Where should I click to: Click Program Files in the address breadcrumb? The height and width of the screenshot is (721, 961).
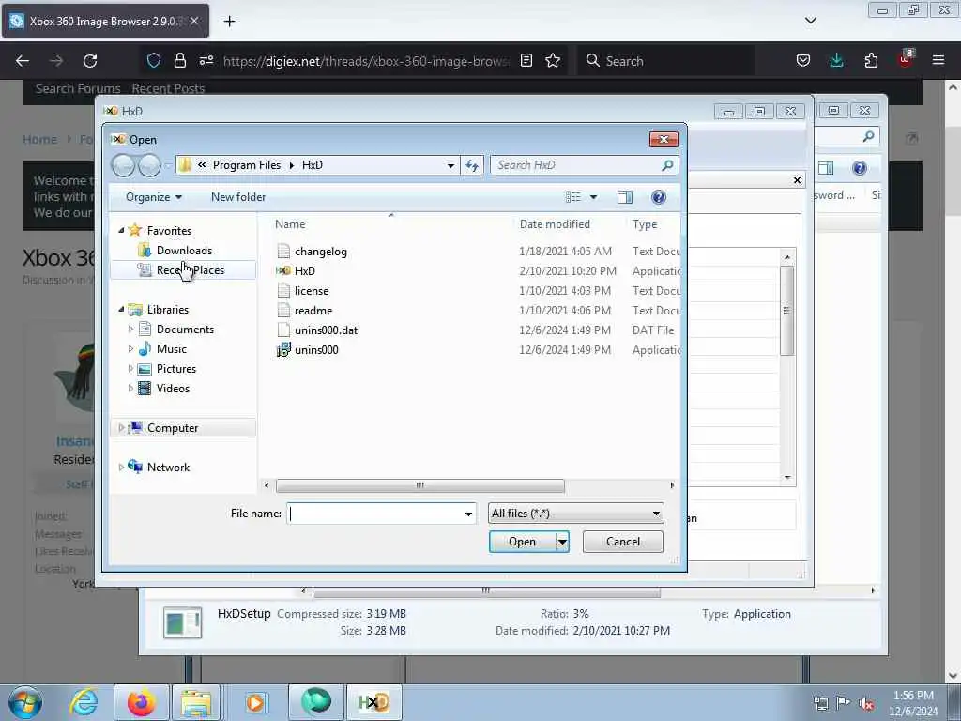[247, 165]
